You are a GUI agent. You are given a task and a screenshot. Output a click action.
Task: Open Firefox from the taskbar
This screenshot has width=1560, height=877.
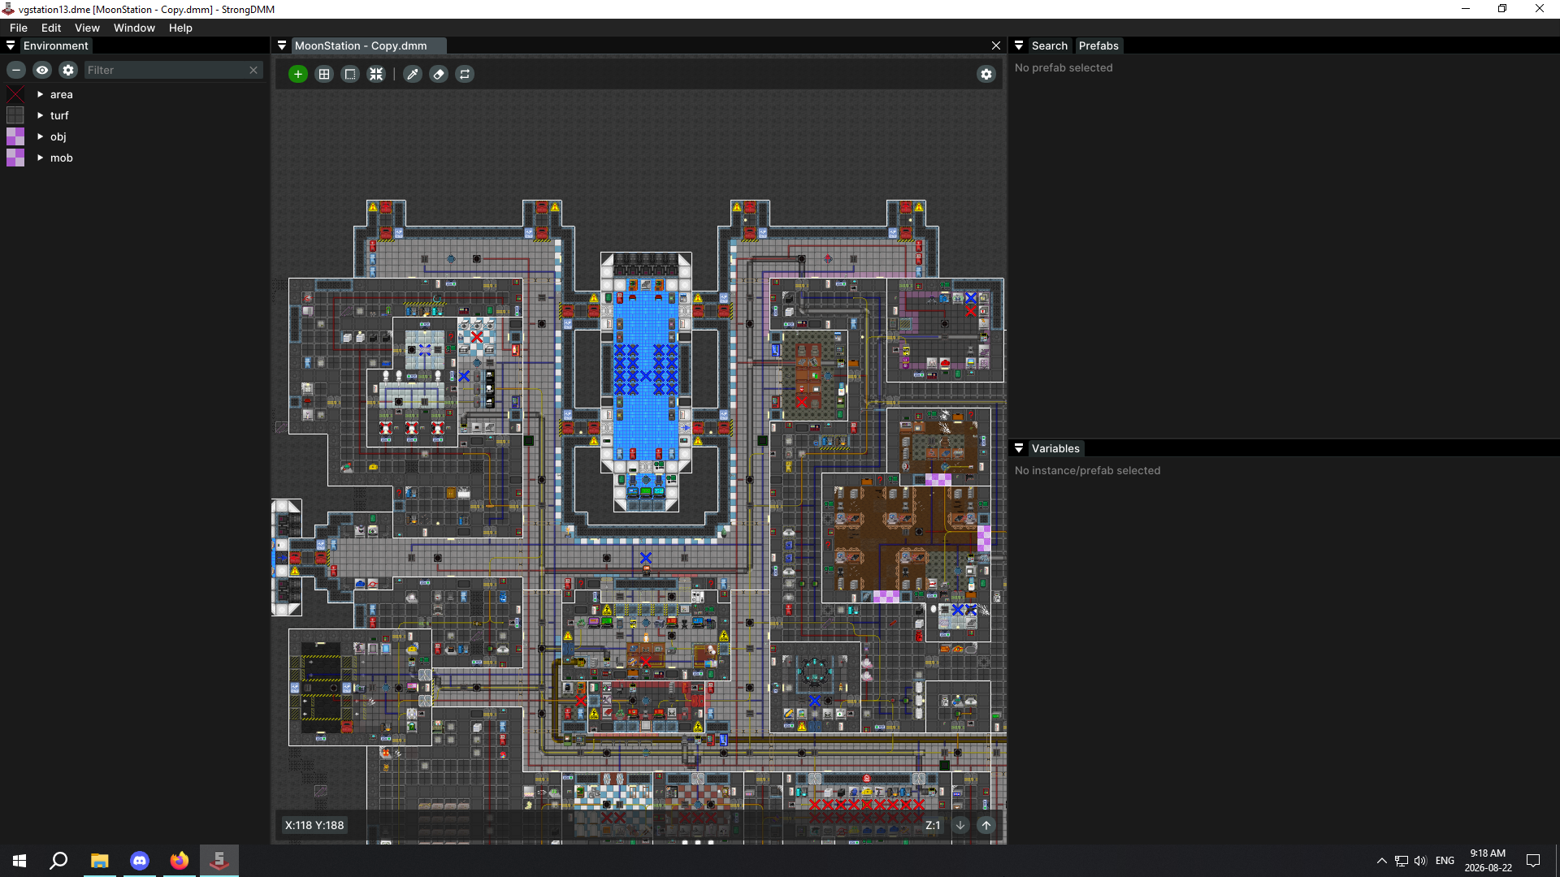(x=180, y=861)
